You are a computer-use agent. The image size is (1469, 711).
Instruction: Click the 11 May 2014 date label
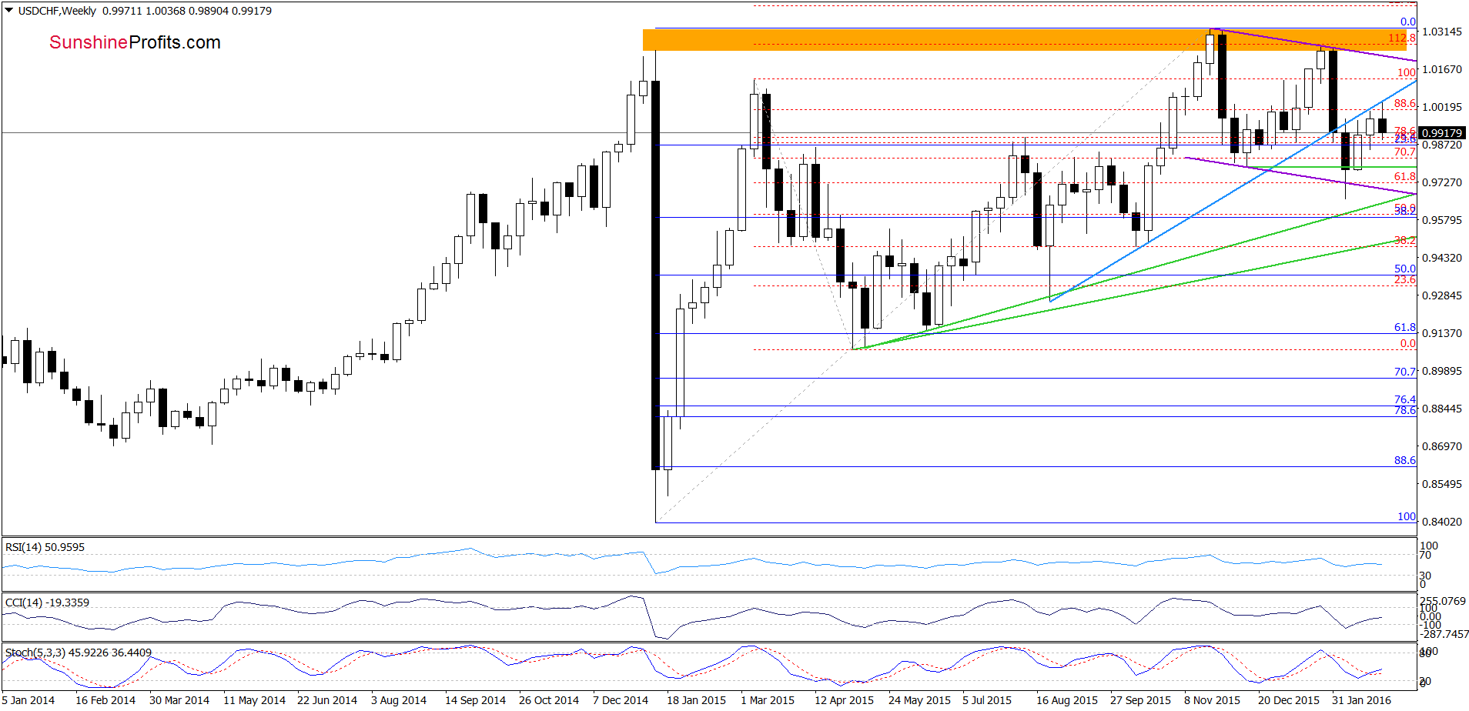[254, 700]
